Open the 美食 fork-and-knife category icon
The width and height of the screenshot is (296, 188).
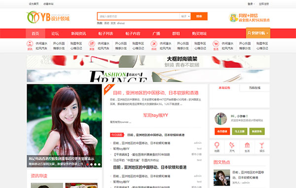92,44
